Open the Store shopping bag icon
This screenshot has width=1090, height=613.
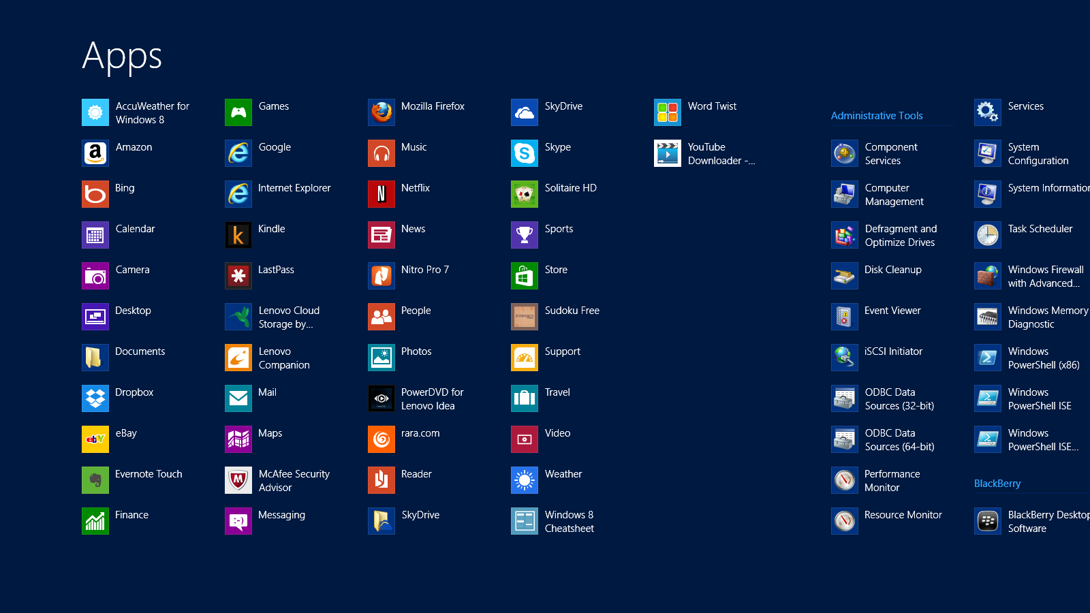coord(525,276)
